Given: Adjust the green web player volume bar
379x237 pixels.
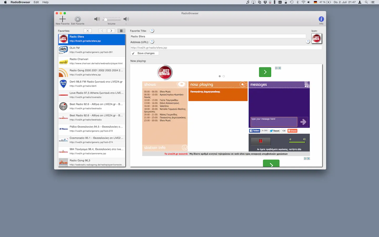Looking at the screenshot, I should coord(297,142).
